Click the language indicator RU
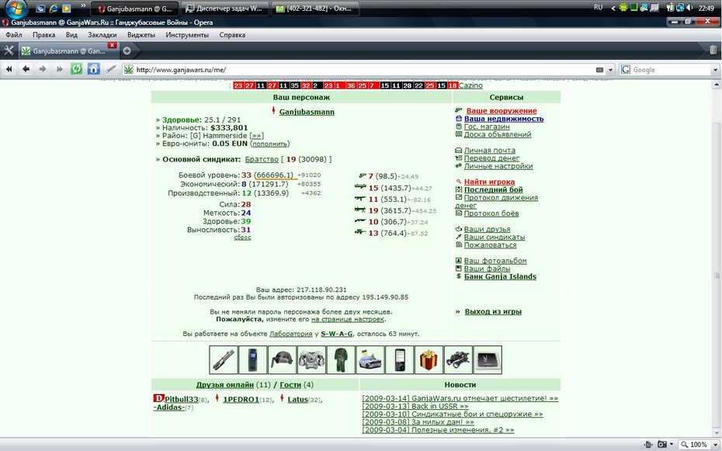 (598, 7)
